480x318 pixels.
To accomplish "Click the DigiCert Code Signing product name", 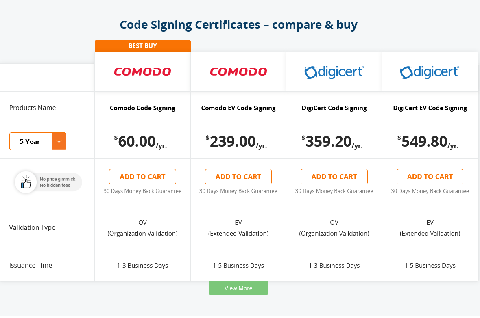I will click(334, 108).
